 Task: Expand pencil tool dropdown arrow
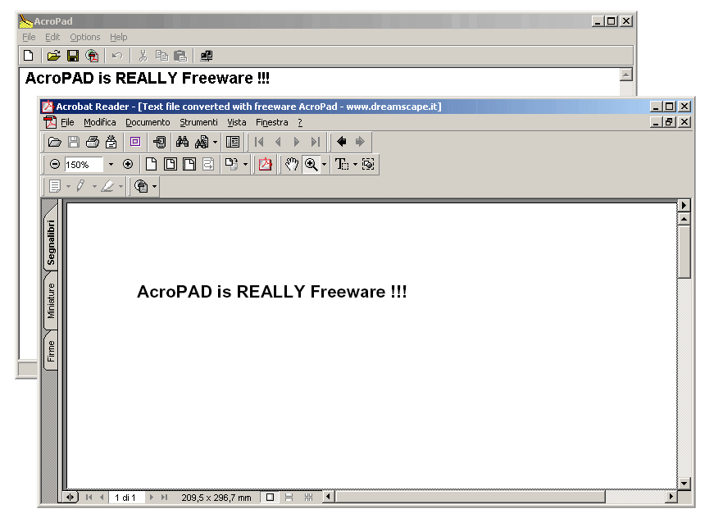94,186
